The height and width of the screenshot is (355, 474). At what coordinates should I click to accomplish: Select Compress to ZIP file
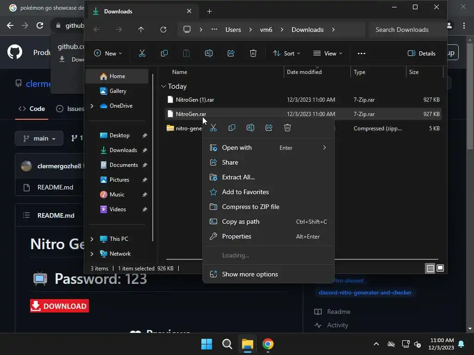click(268, 207)
